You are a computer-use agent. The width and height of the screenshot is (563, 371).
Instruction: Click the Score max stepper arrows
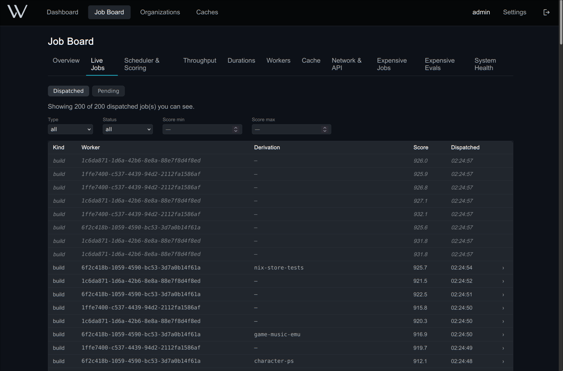click(x=325, y=129)
